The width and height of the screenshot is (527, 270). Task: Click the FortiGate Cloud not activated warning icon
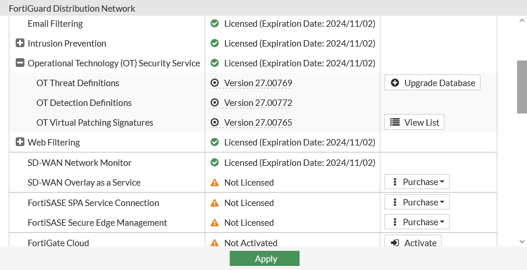[x=215, y=243]
